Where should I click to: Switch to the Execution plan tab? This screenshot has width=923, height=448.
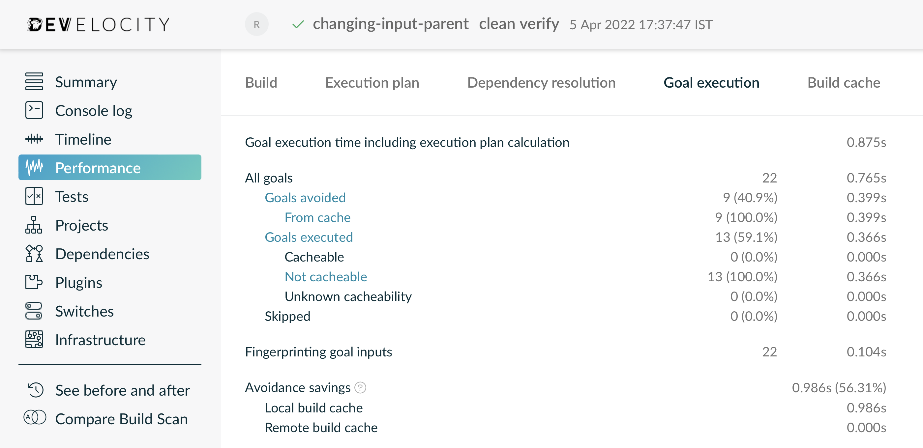coord(372,82)
